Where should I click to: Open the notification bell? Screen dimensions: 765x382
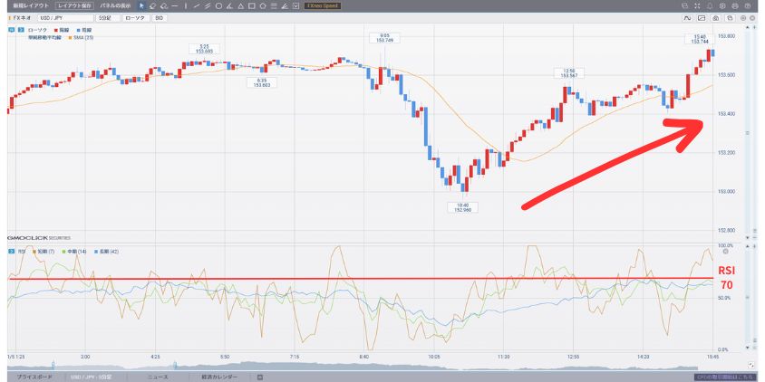coord(710,5)
